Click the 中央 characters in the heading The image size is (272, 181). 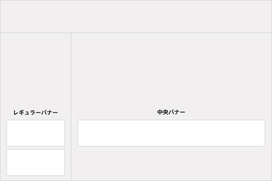(x=163, y=112)
